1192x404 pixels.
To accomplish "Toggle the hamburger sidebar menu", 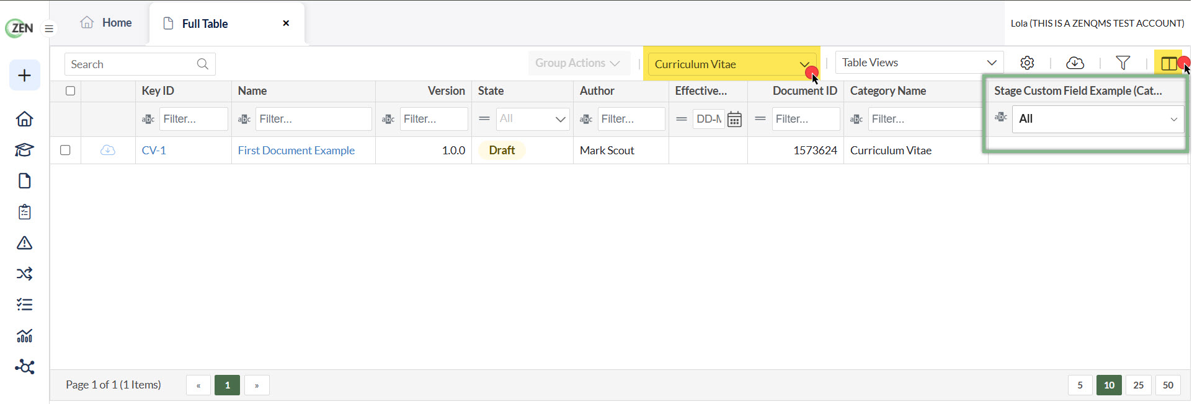I will (x=49, y=29).
